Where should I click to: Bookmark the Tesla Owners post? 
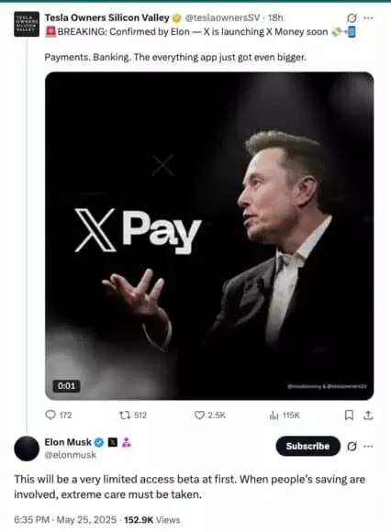(x=350, y=415)
